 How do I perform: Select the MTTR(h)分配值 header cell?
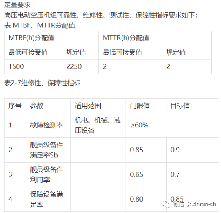click(155, 38)
